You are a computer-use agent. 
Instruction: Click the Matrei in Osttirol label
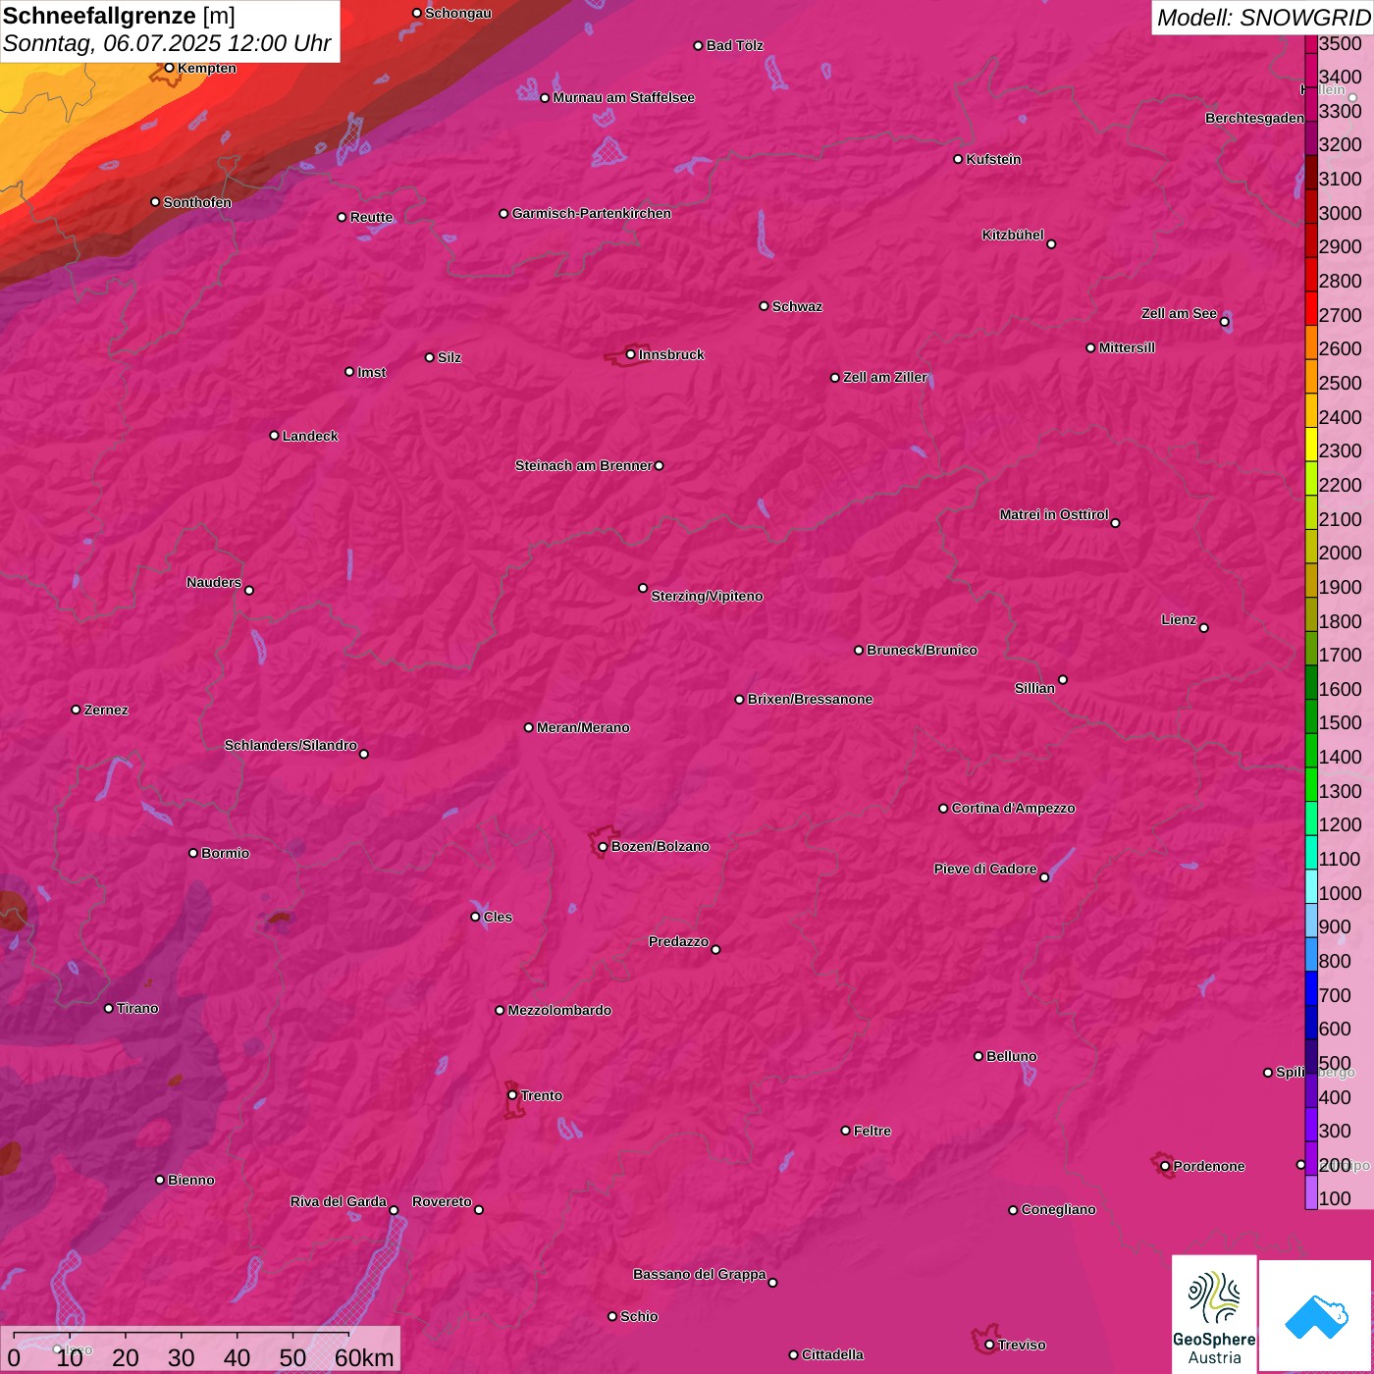click(1054, 514)
